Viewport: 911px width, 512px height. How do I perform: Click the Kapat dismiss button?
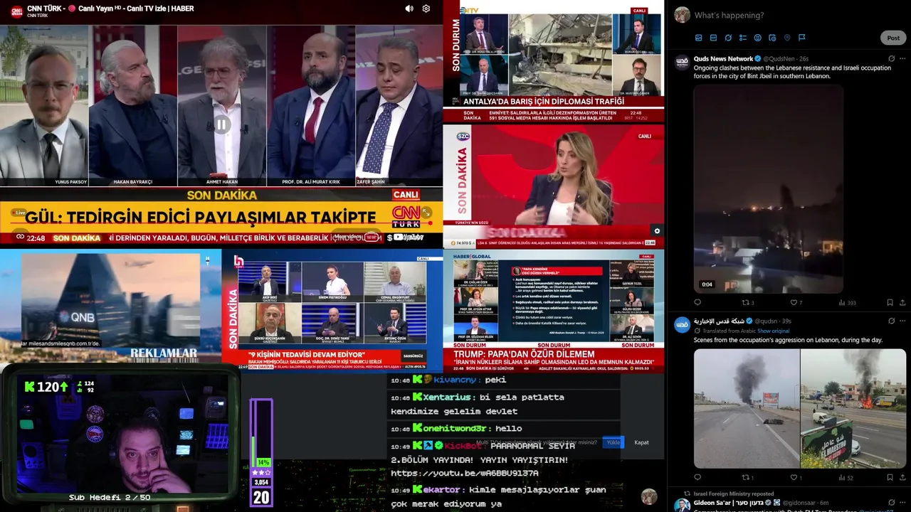(x=641, y=442)
